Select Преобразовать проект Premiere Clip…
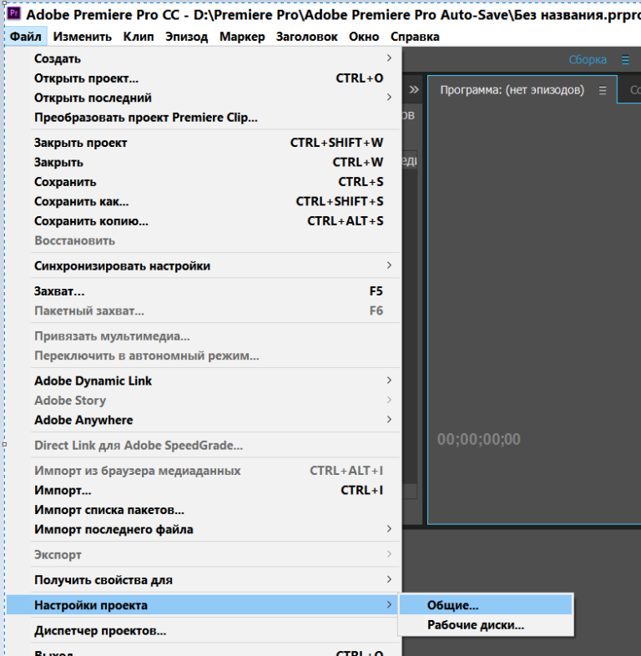The height and width of the screenshot is (656, 641). tap(203, 118)
